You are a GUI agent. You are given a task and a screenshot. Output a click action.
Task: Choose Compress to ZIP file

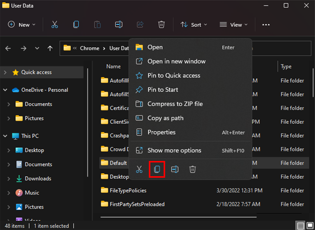pyautogui.click(x=175, y=104)
